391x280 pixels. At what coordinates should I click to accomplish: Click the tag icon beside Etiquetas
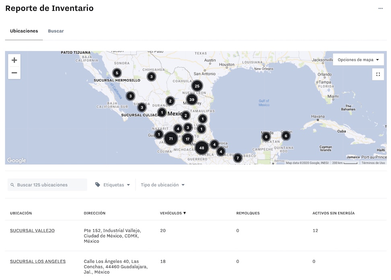point(98,185)
